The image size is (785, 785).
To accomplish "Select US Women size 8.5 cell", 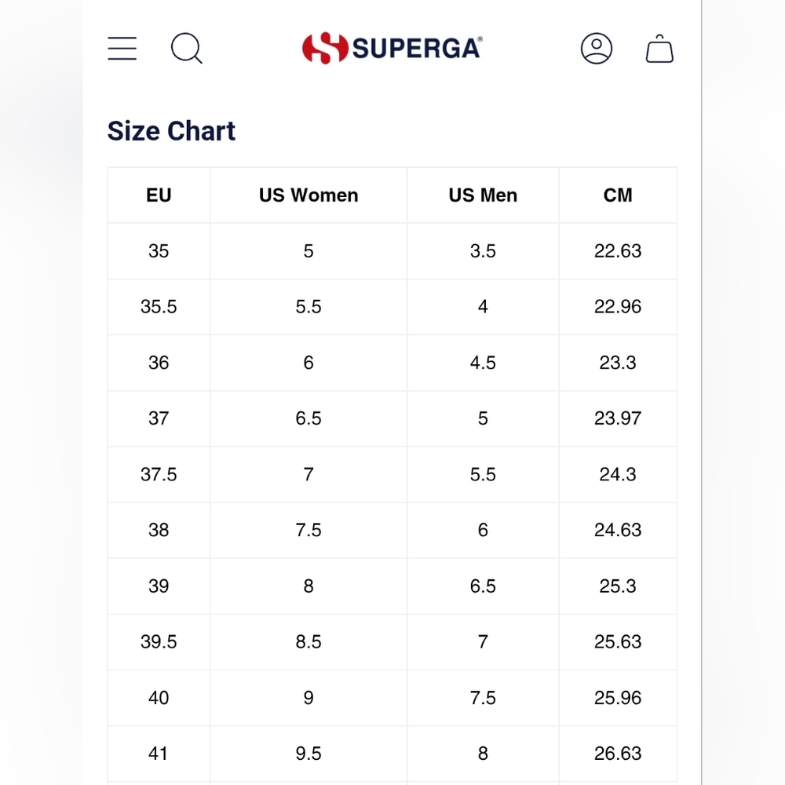I will click(309, 641).
